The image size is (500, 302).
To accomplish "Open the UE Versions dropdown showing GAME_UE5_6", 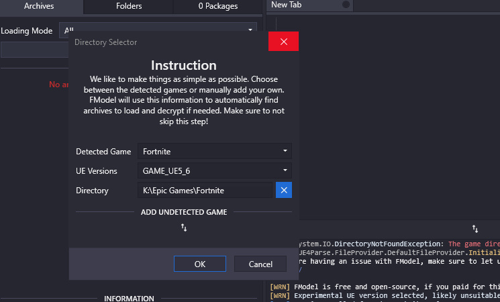I will 215,170.
